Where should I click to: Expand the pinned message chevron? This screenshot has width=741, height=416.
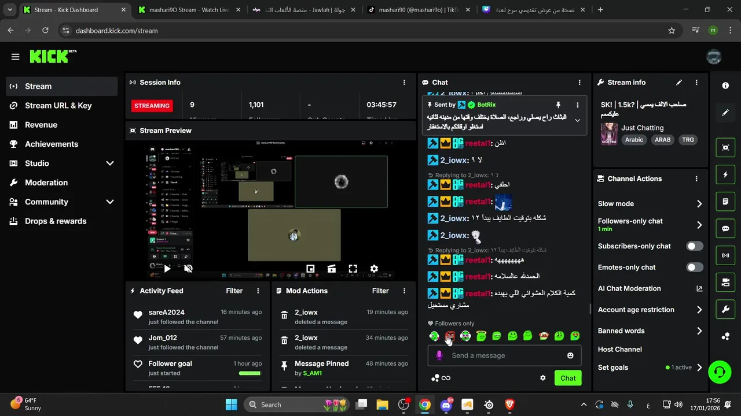coord(577,120)
